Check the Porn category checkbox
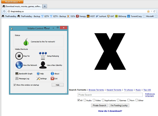The height and width of the screenshot is (116, 158). pos(129,100)
